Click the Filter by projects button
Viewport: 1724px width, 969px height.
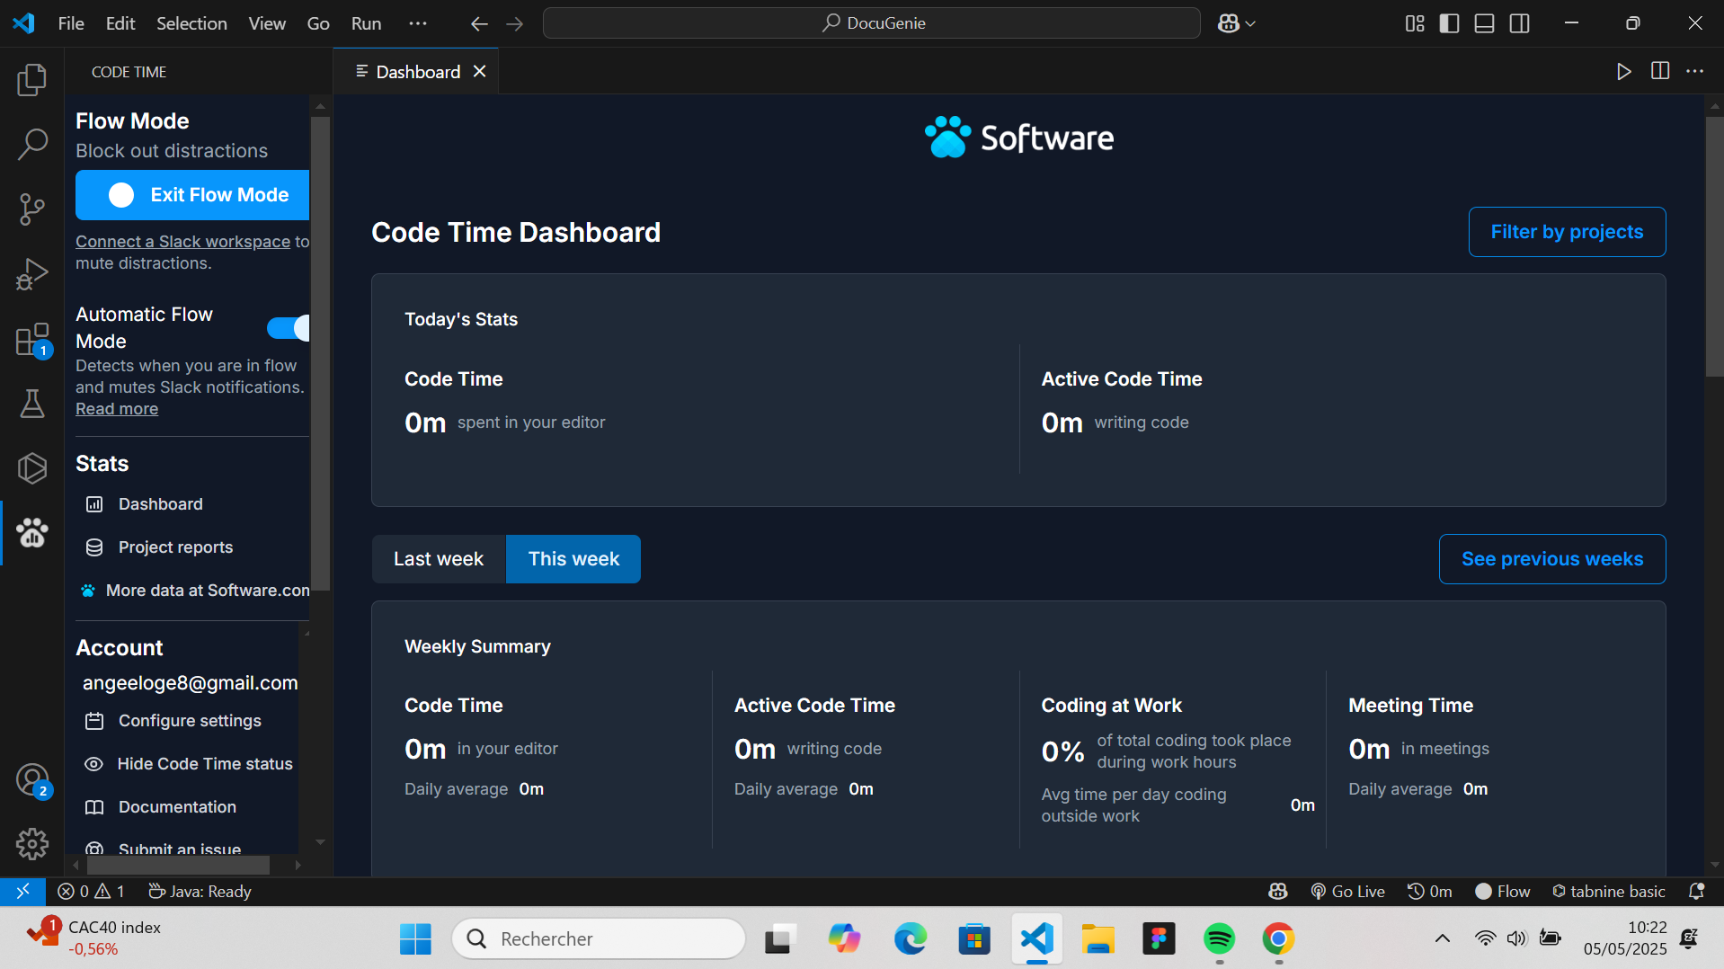pos(1567,232)
